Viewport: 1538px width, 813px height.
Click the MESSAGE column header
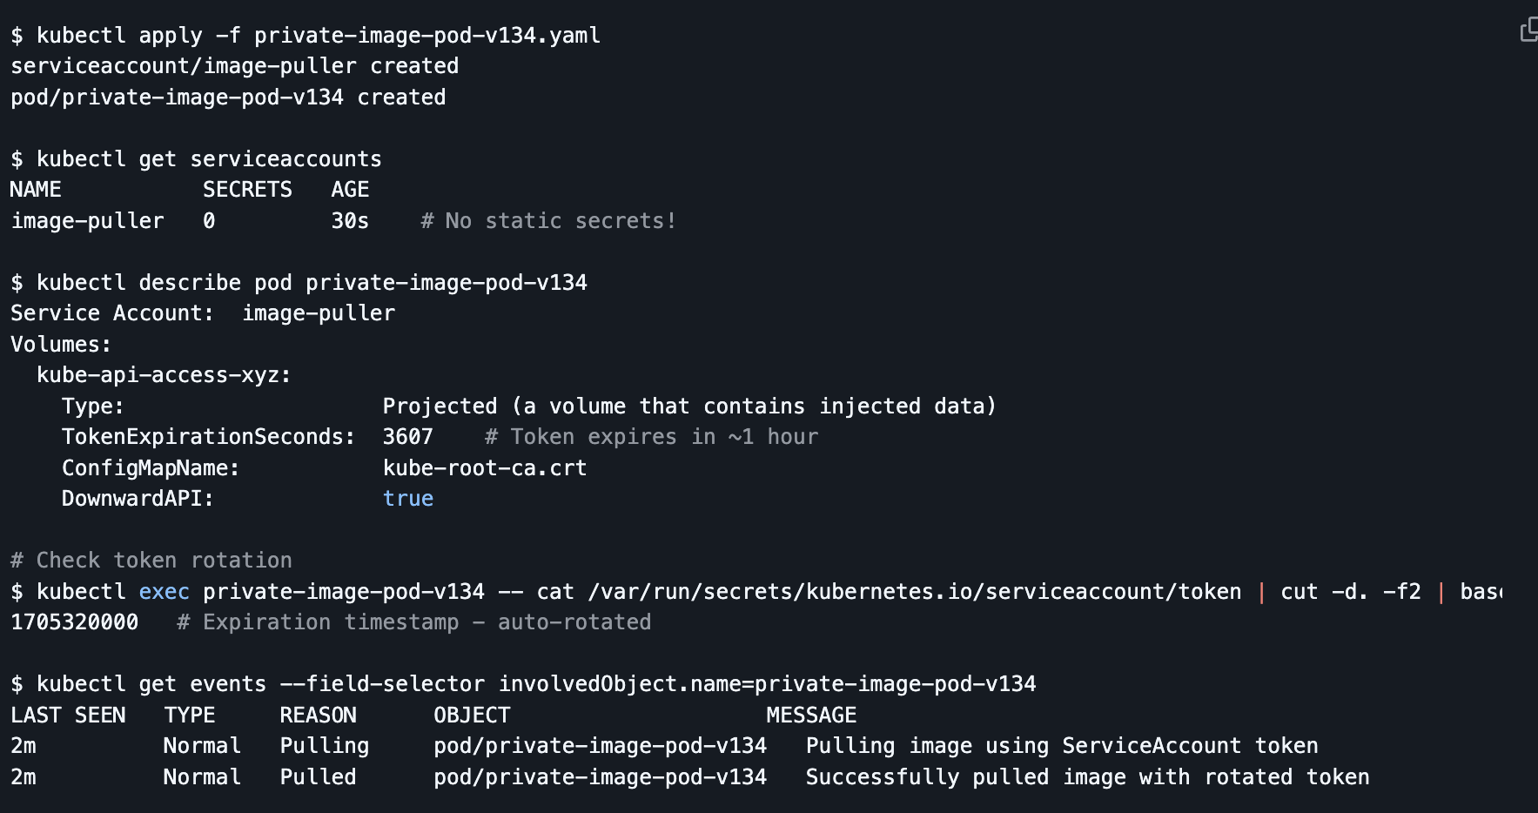pyautogui.click(x=811, y=716)
